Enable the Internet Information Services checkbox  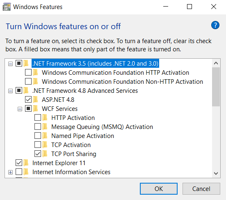coord(19,172)
